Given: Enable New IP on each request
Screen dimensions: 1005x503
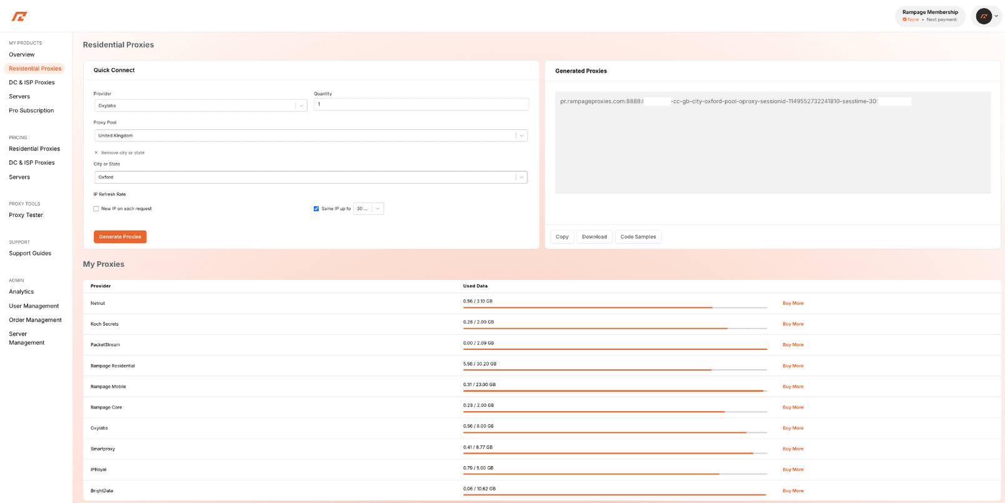Looking at the screenshot, I should pyautogui.click(x=96, y=209).
